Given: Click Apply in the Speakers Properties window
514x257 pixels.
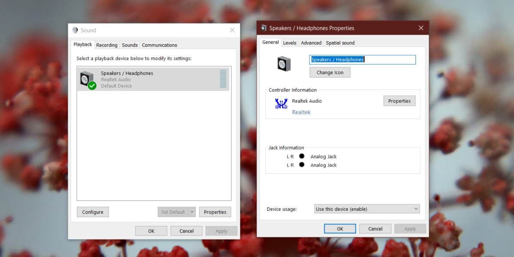Looking at the screenshot, I should click(410, 229).
